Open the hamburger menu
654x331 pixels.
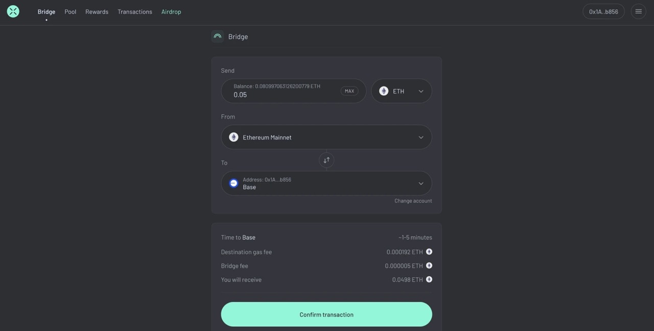coord(638,10)
